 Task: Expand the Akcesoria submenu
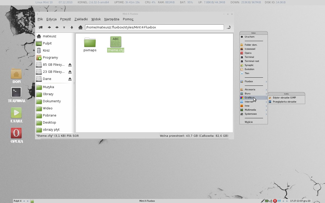coord(250,89)
